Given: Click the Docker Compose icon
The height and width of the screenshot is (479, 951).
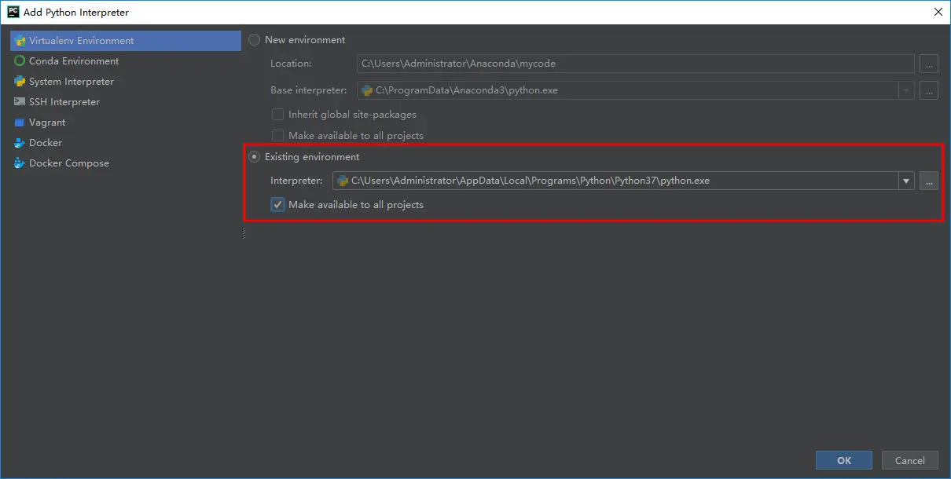Looking at the screenshot, I should point(20,163).
